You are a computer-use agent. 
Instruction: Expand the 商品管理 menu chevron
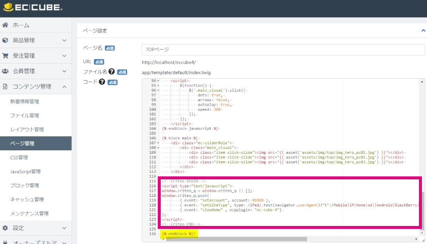[x=64, y=40]
